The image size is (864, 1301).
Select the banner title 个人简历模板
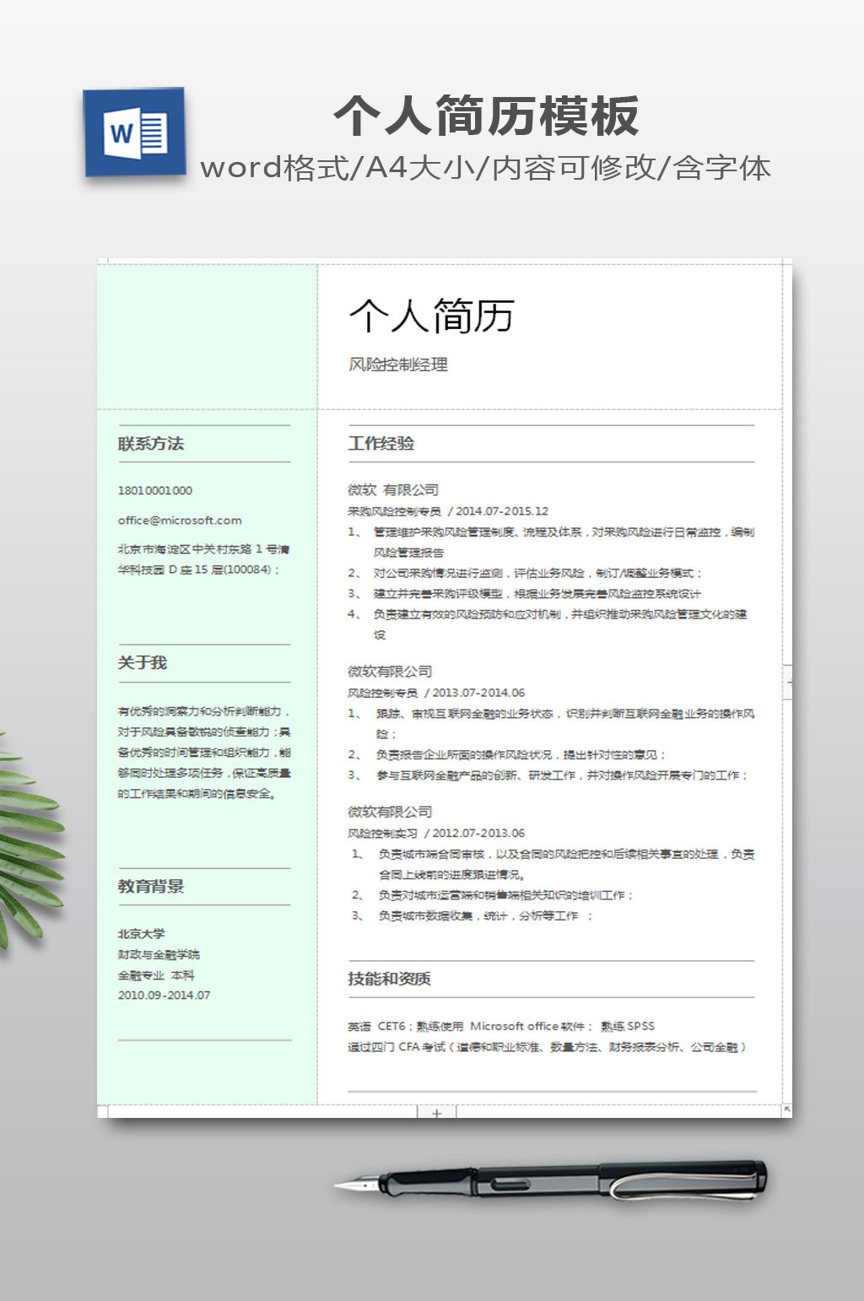486,116
